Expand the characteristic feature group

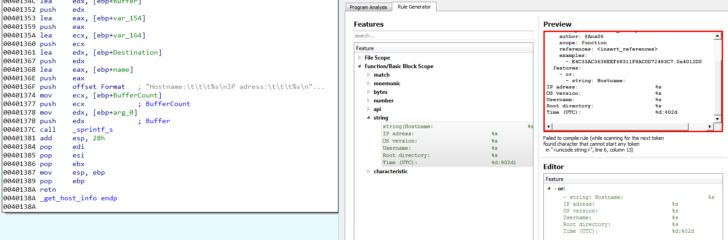tap(368, 171)
